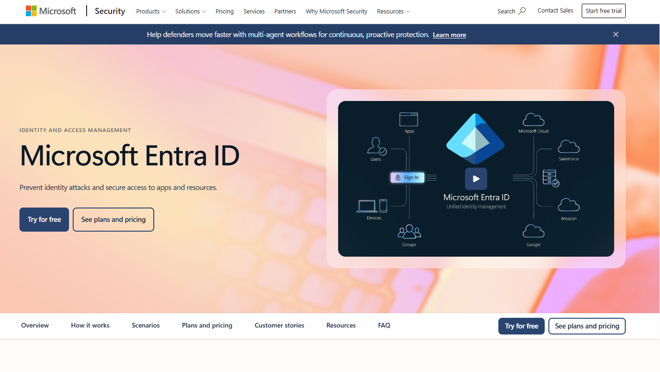Expand the Resources dropdown in the top navigation
660x372 pixels.
pyautogui.click(x=393, y=11)
